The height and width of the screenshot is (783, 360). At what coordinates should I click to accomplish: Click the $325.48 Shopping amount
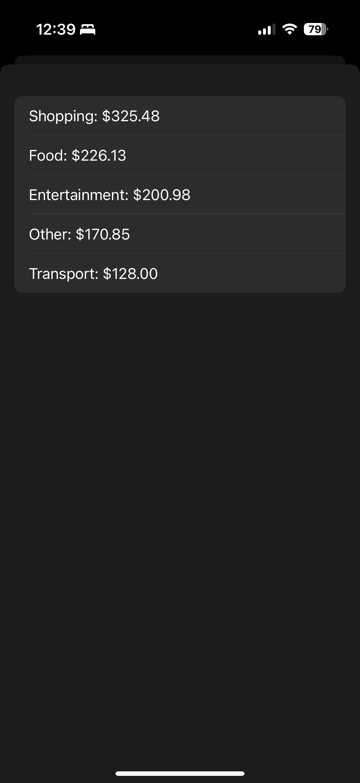tap(131, 116)
